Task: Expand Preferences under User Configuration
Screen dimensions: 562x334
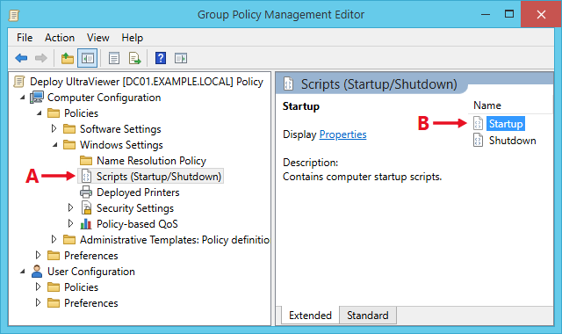Action: 38,302
